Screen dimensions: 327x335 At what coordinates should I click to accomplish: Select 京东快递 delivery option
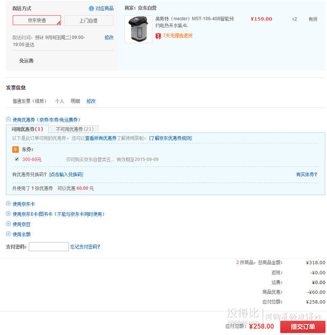(37, 20)
